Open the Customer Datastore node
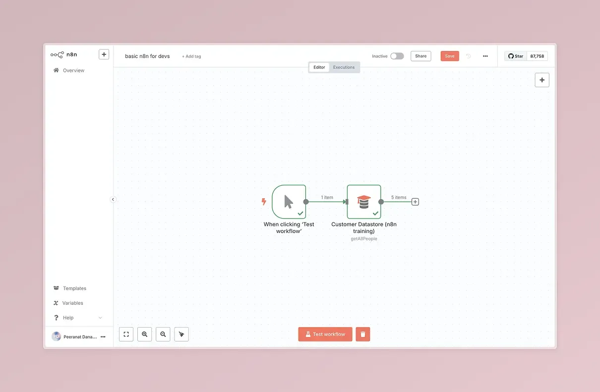The width and height of the screenshot is (600, 392). (363, 202)
